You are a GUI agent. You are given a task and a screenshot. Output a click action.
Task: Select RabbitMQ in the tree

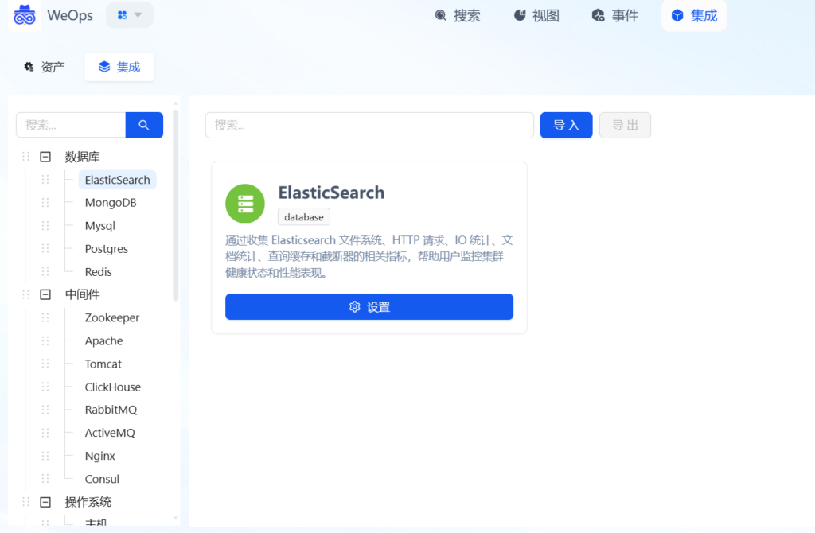(x=111, y=410)
